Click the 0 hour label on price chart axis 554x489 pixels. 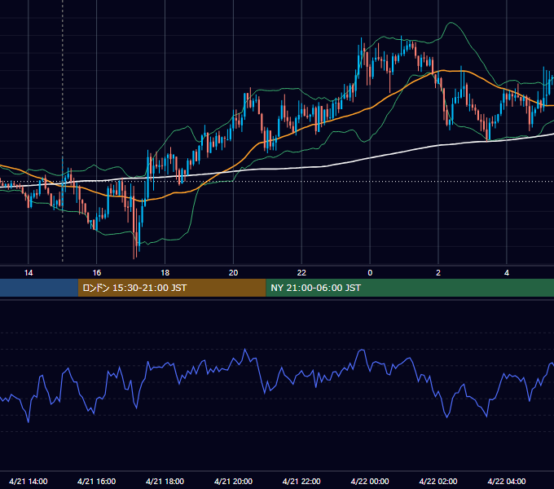370,273
